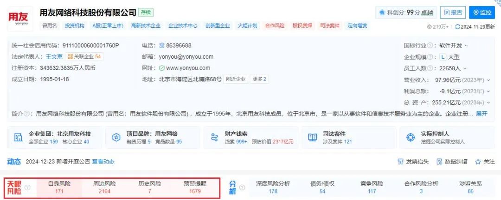Open 历史风险 7 tab
501x200 pixels.
click(x=149, y=187)
